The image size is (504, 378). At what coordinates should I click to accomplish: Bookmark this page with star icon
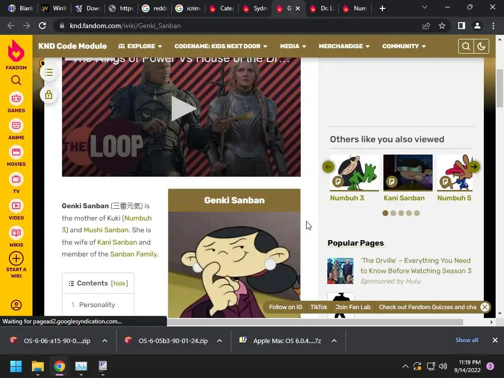point(442,26)
